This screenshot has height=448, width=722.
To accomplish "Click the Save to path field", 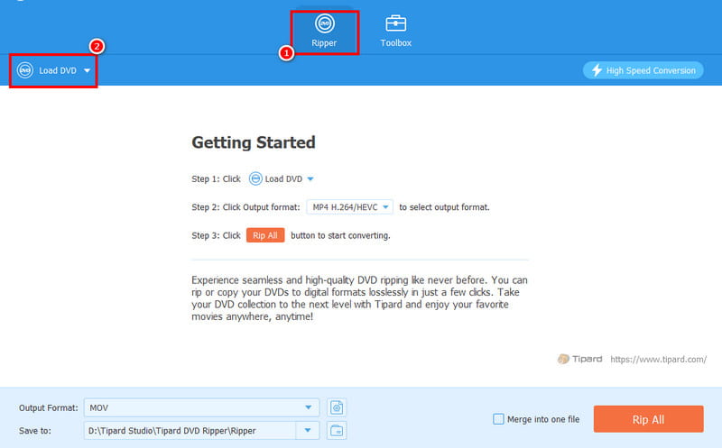I will click(190, 430).
